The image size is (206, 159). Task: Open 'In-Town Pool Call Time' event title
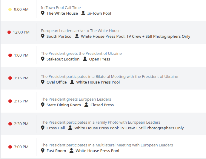pyautogui.click(x=61, y=8)
